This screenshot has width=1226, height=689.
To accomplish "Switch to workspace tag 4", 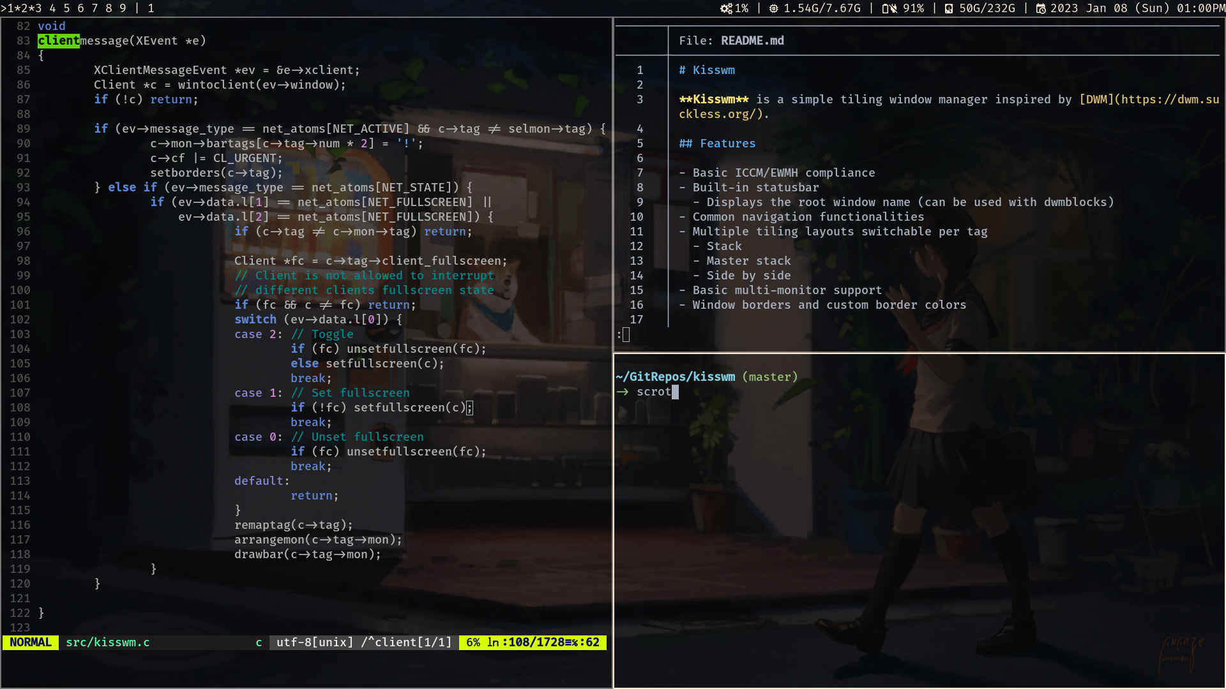I will click(x=52, y=8).
